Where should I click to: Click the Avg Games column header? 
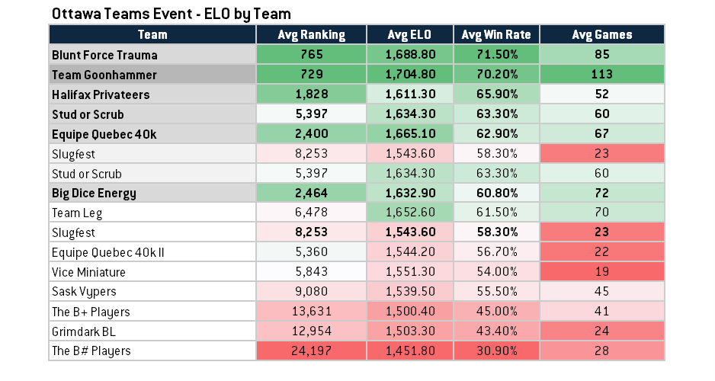click(x=602, y=35)
